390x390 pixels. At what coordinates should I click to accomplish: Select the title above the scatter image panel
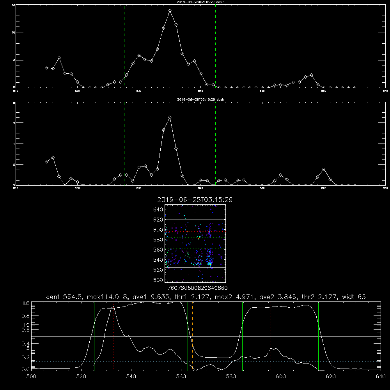coord(195,200)
